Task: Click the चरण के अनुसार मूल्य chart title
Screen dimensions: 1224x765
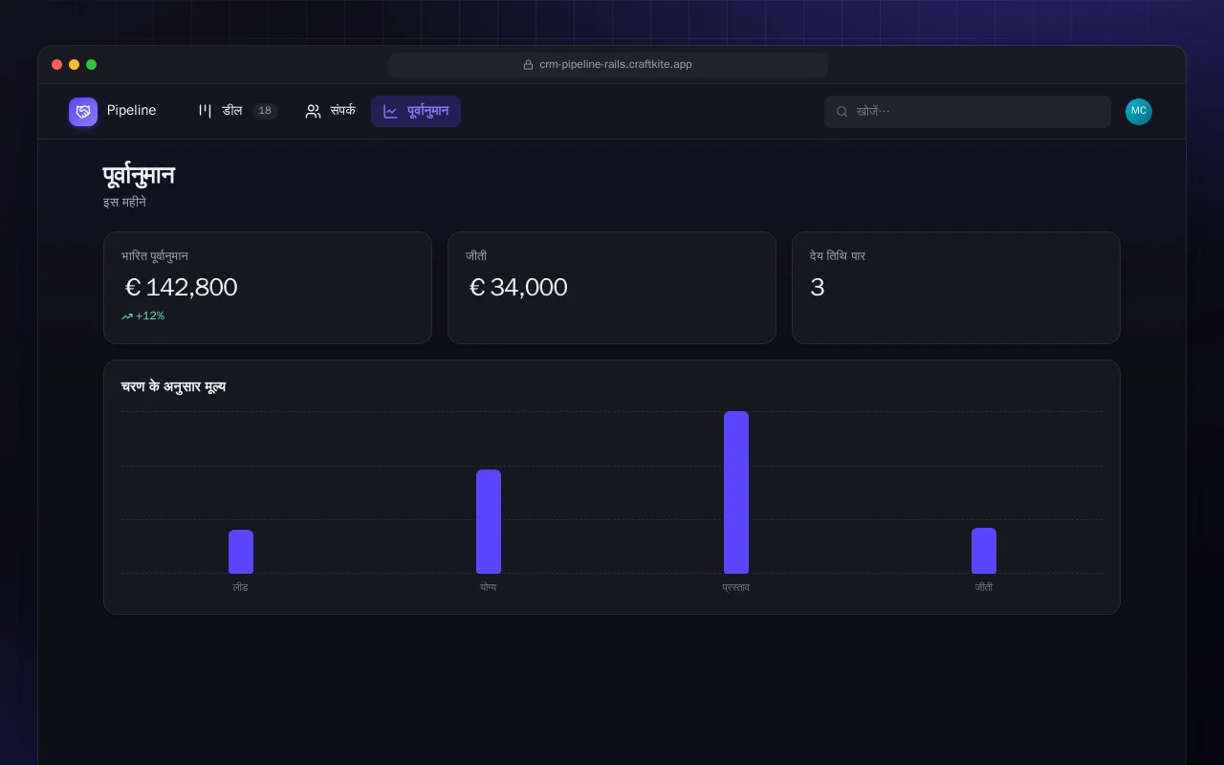Action: [174, 386]
